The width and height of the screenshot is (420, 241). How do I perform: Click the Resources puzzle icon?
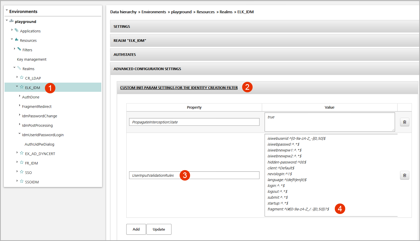coord(17,40)
